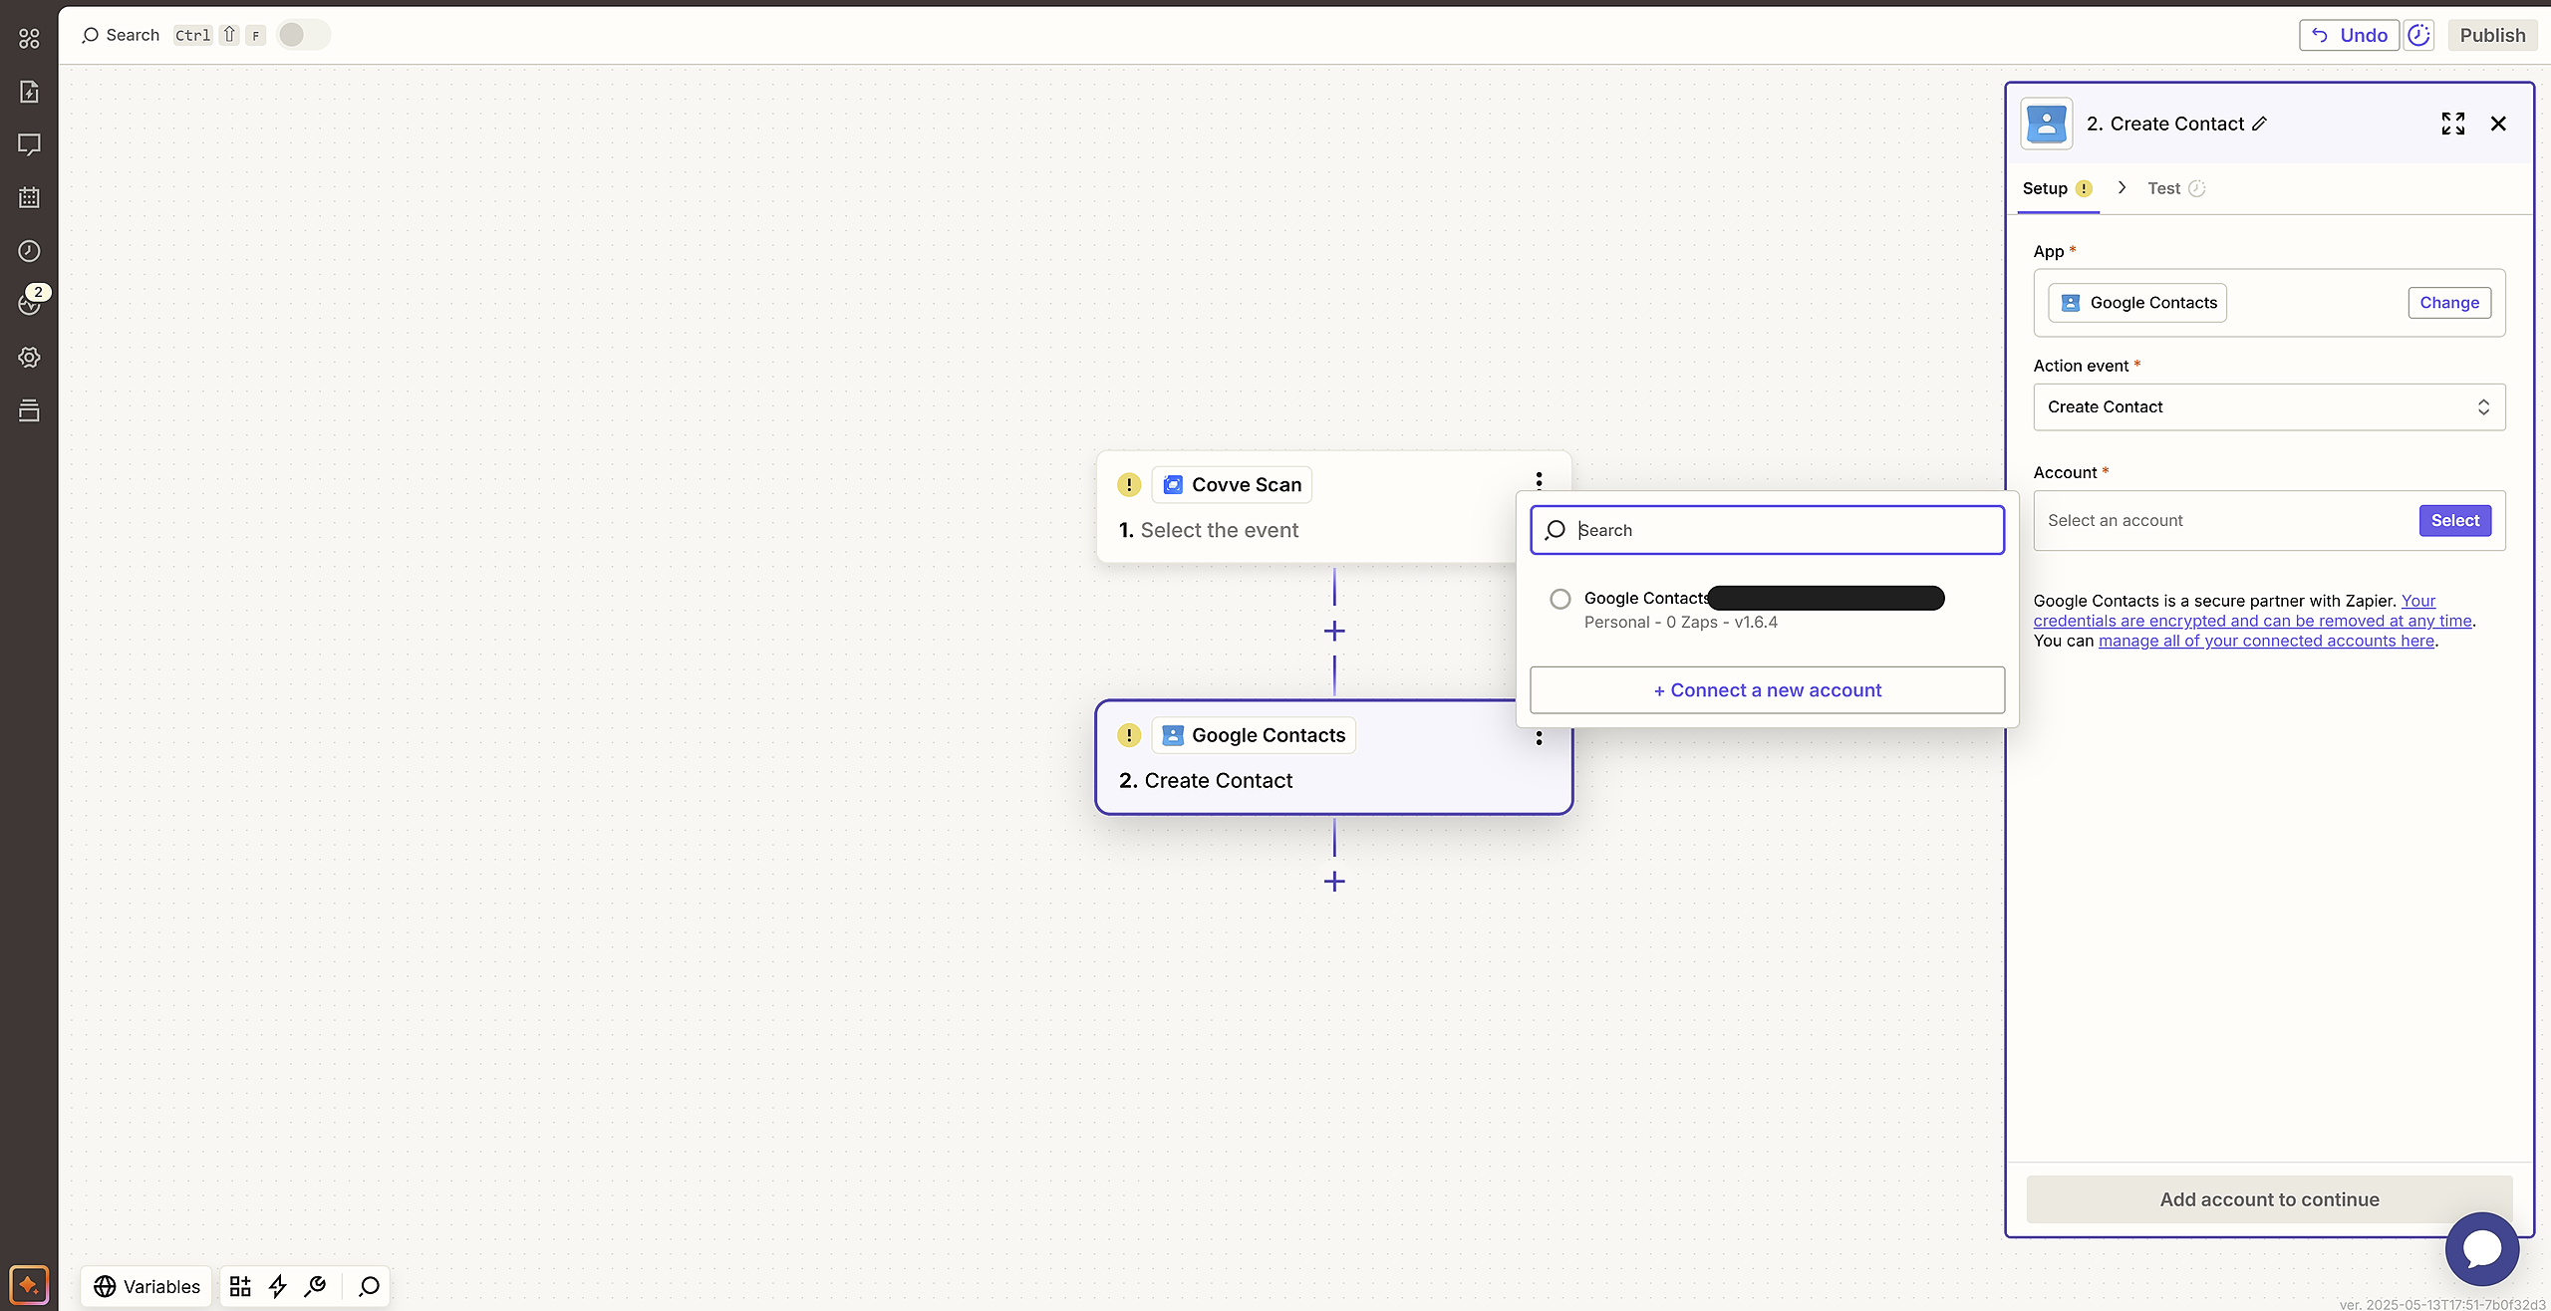Click Connect a new account button
Viewport: 2551px width, 1311px height.
tap(1767, 690)
